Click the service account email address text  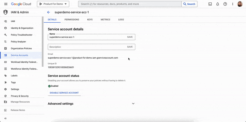pyautogui.click(x=83, y=58)
